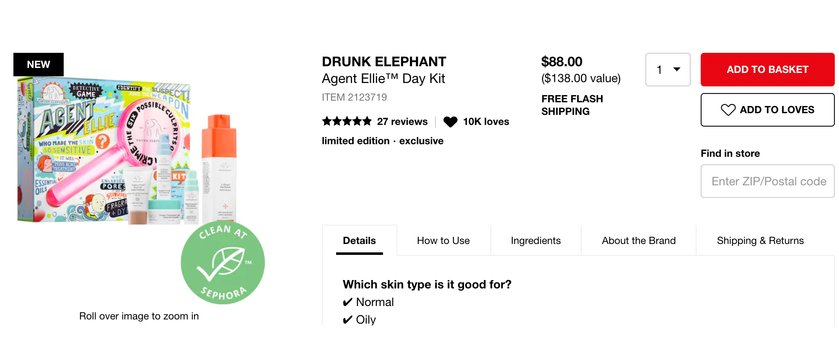Click the 10K loves count text
Screen dimensions: 839x358
486,122
